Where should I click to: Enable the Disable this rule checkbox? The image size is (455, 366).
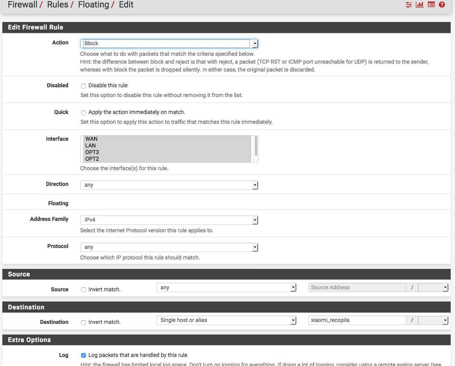tap(84, 86)
